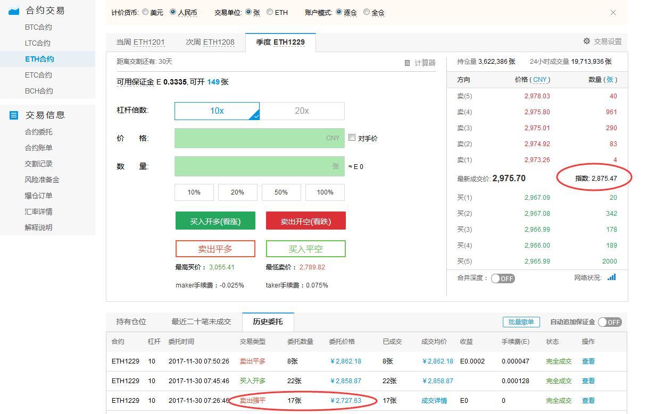
Task: Open 交易设置 gear settings
Action: [x=587, y=41]
